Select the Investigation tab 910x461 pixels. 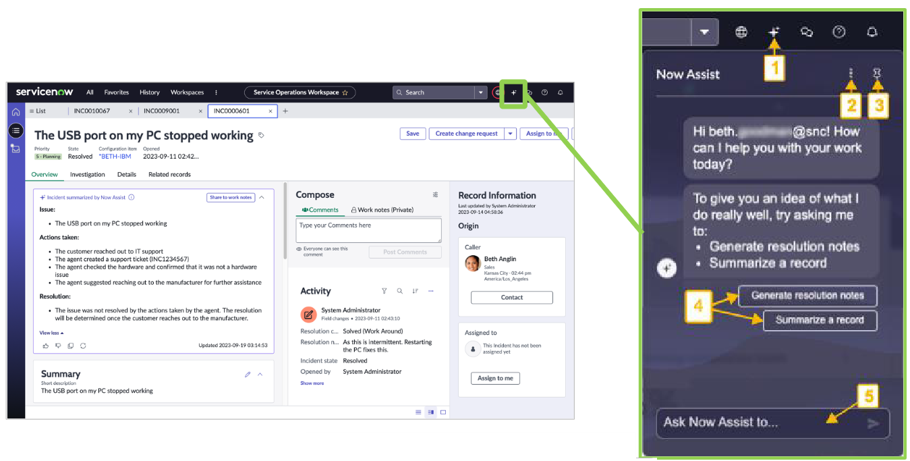point(88,174)
